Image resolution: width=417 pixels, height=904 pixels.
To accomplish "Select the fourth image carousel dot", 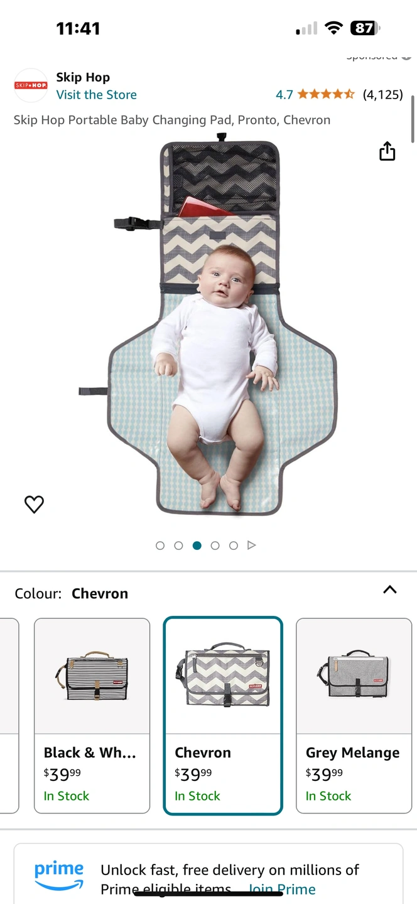I will click(x=215, y=546).
